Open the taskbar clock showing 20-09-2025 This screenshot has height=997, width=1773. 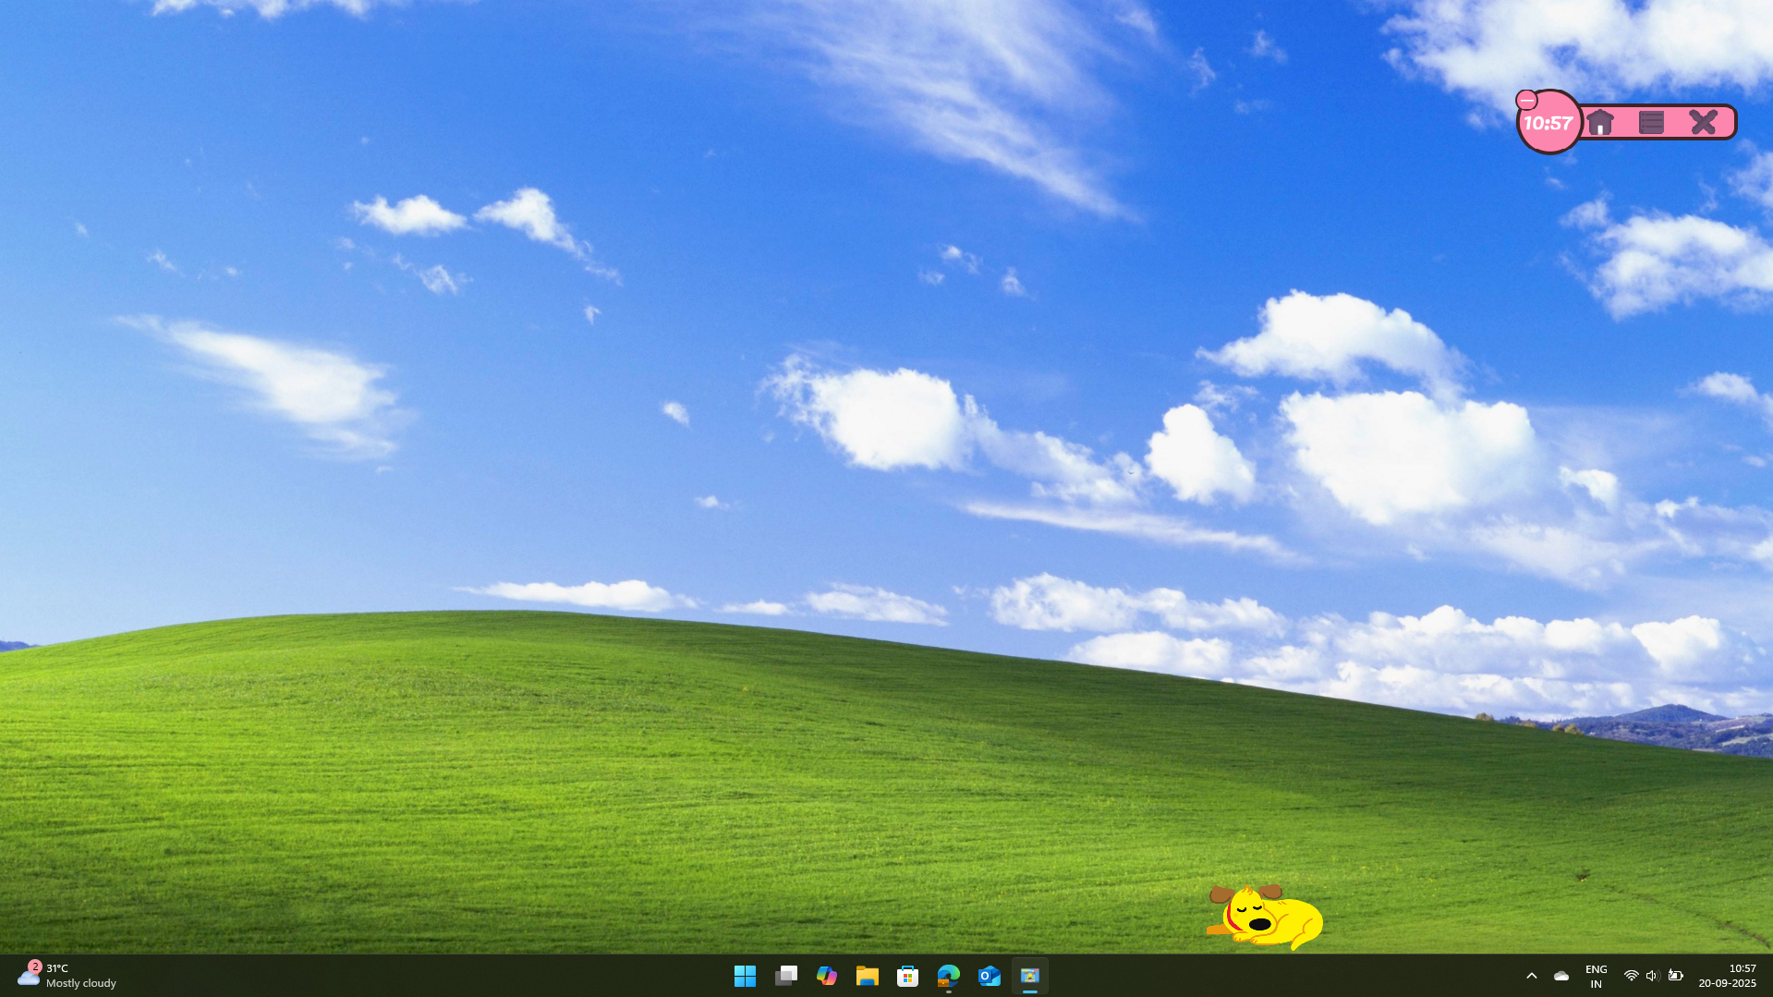click(1727, 976)
